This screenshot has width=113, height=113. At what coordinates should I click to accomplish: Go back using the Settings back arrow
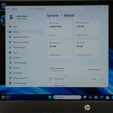pos(8,9)
